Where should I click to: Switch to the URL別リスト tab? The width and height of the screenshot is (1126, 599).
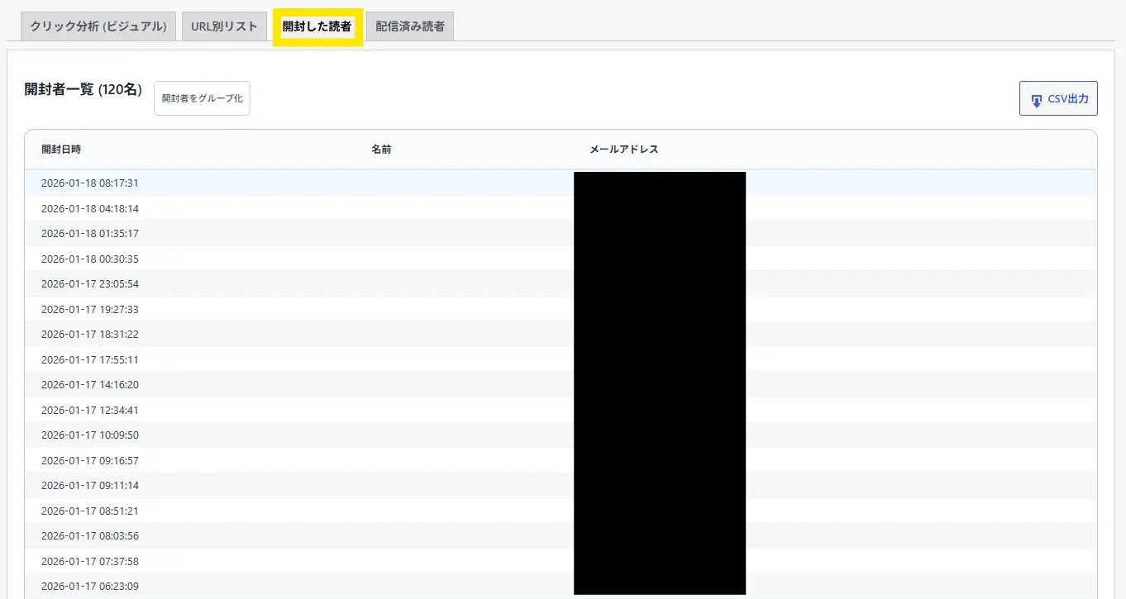coord(224,26)
